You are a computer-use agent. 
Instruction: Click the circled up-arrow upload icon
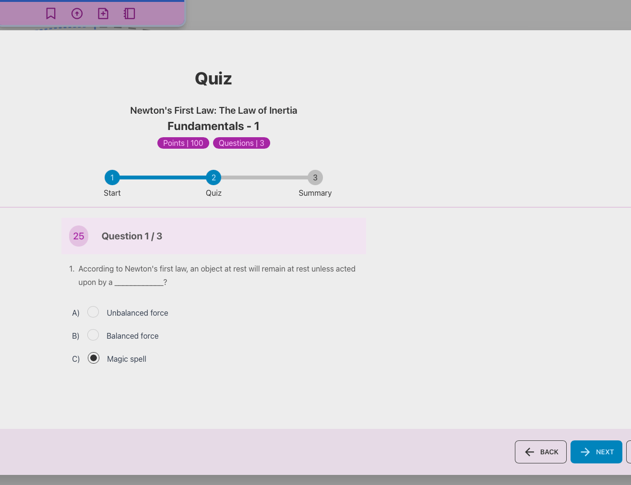click(x=77, y=13)
